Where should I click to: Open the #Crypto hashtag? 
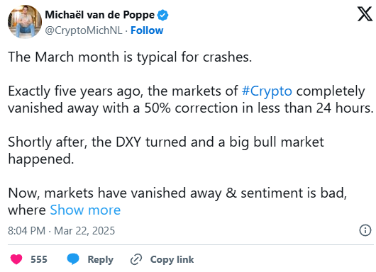pyautogui.click(x=267, y=91)
